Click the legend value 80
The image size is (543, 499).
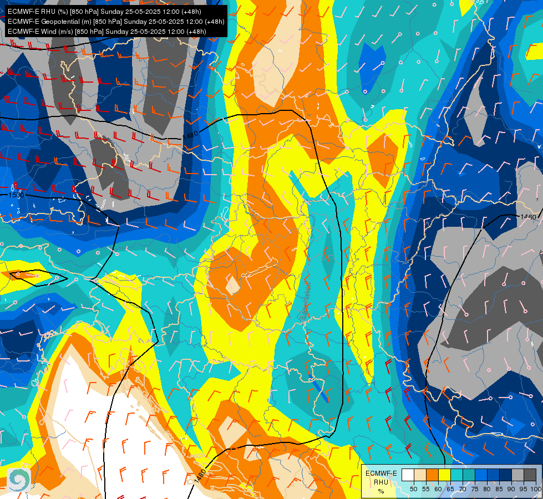487,489
